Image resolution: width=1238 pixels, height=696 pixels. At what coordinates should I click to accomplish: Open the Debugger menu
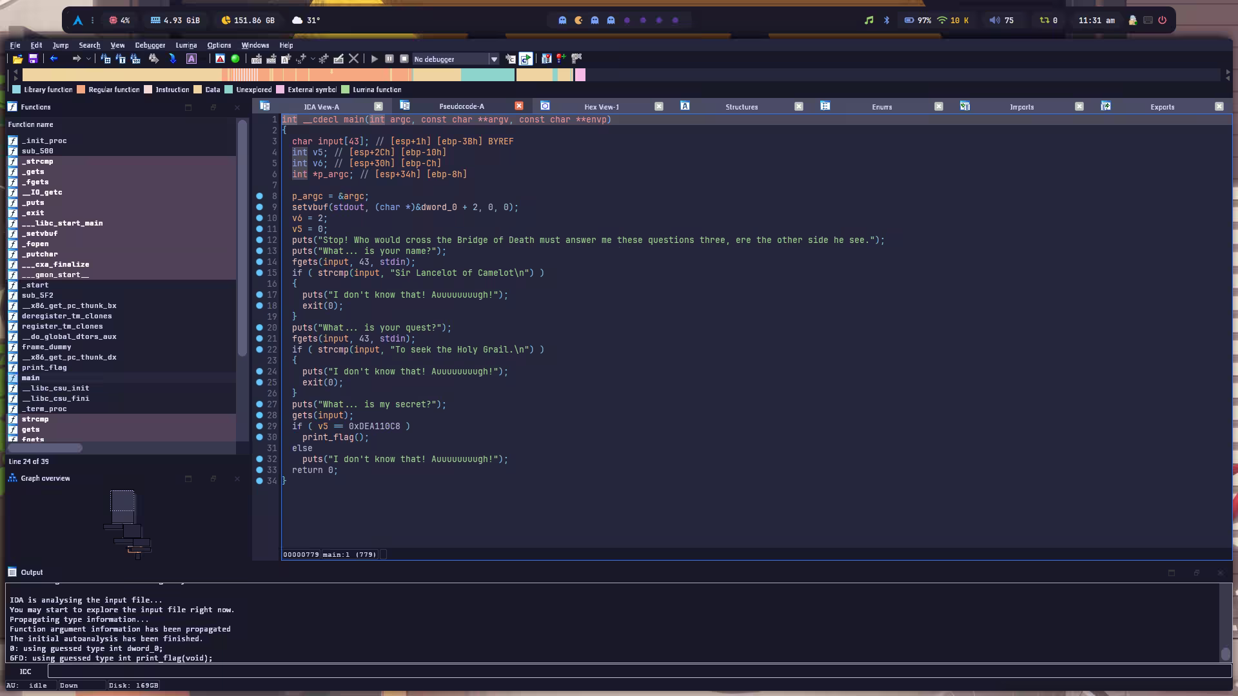pos(150,45)
